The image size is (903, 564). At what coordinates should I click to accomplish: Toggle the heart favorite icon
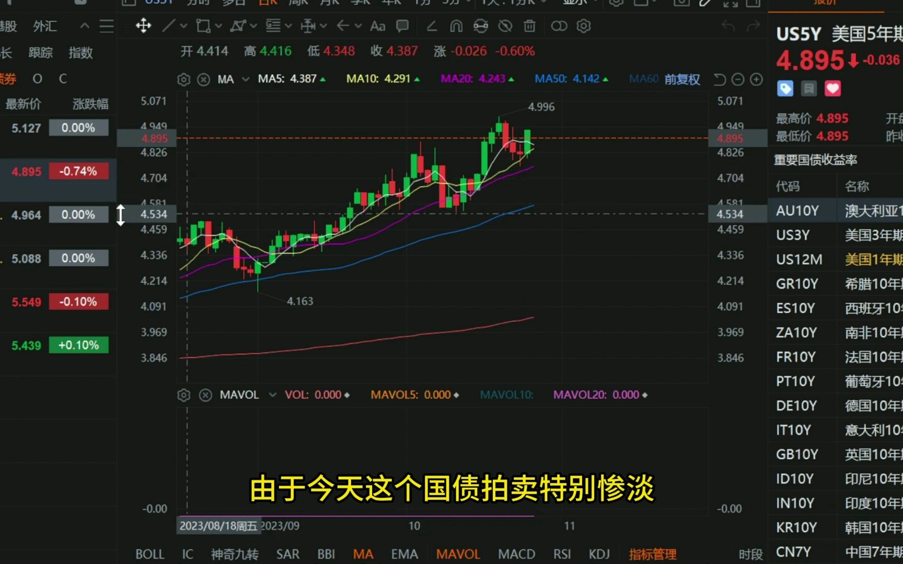[832, 89]
